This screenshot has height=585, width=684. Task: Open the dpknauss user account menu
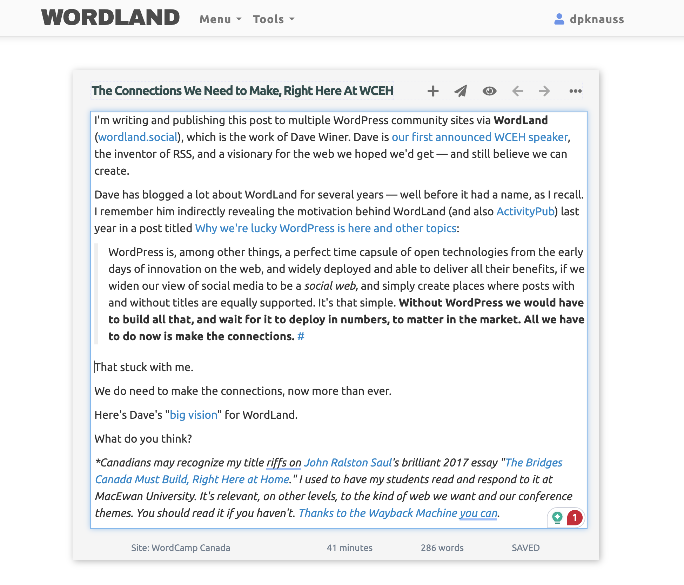pos(589,19)
